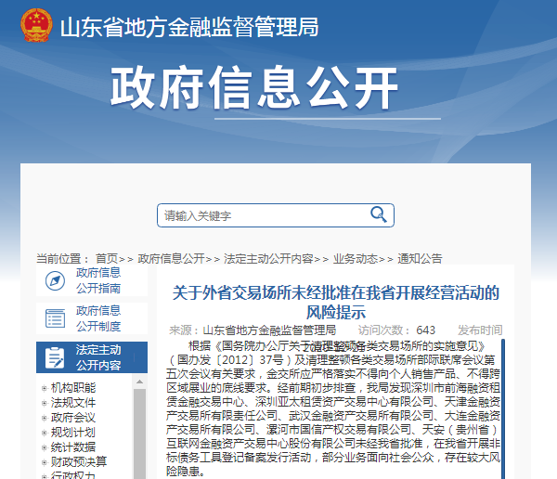Viewport: 557px width, 479px height.
Task: Click the magnifier search icon
Action: (x=379, y=214)
